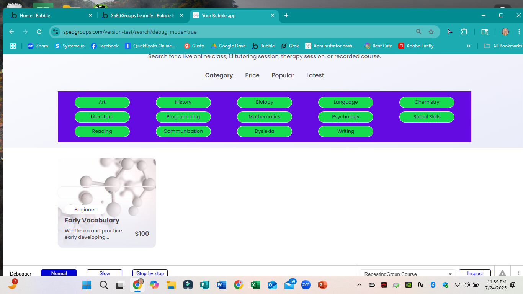Screen dimensions: 523x294
Task: Open Excel from the taskbar
Action: [255, 285]
